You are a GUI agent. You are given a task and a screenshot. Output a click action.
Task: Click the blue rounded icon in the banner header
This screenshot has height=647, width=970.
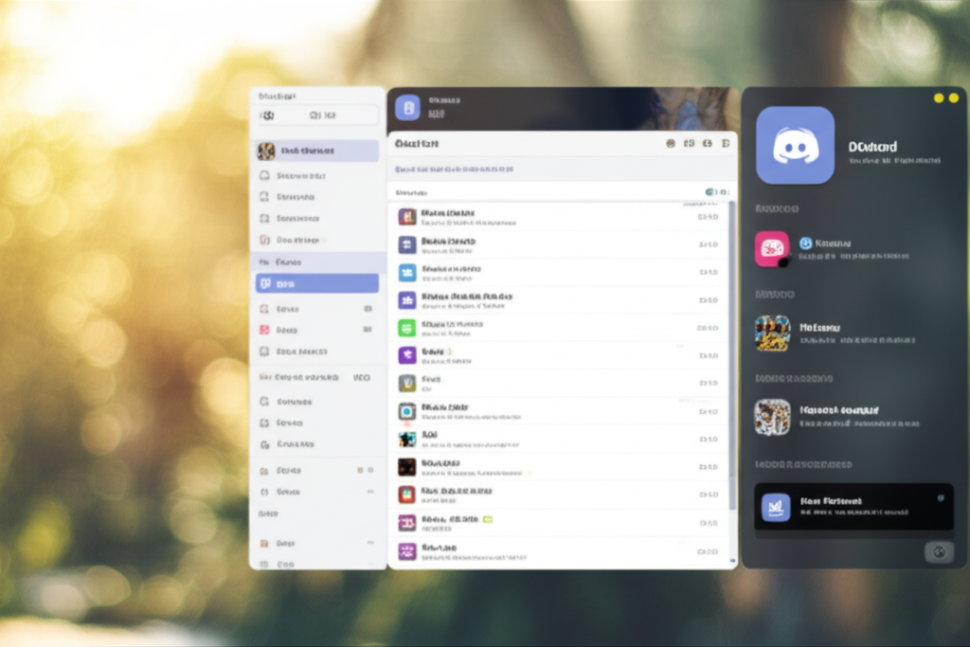click(407, 108)
